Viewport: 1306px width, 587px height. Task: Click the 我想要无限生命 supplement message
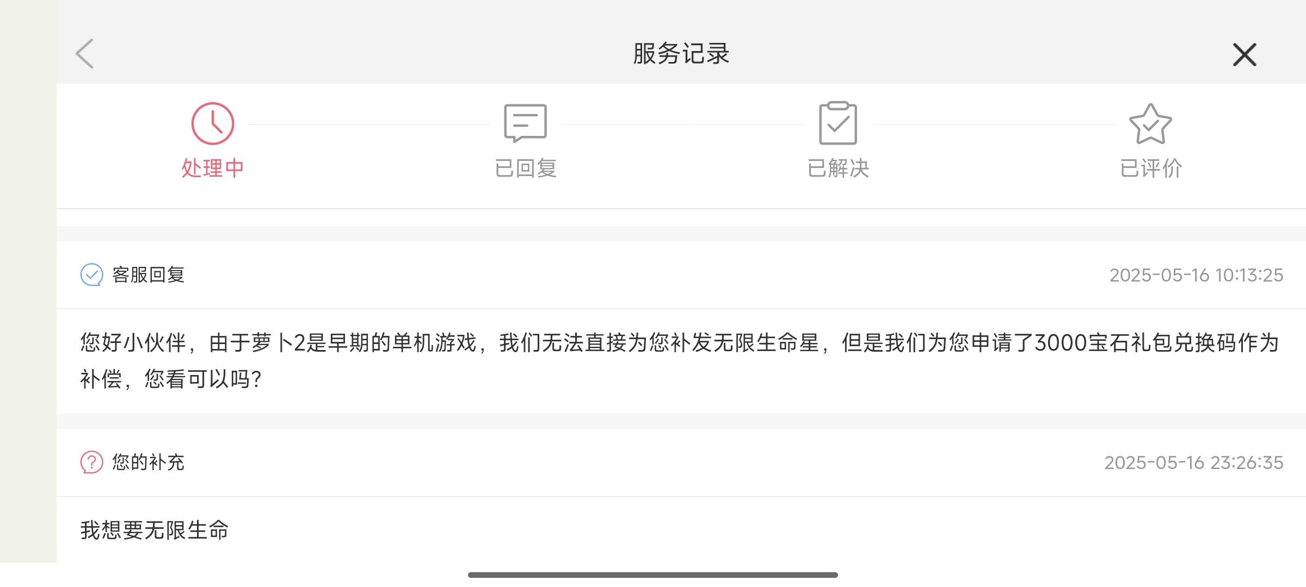point(155,530)
